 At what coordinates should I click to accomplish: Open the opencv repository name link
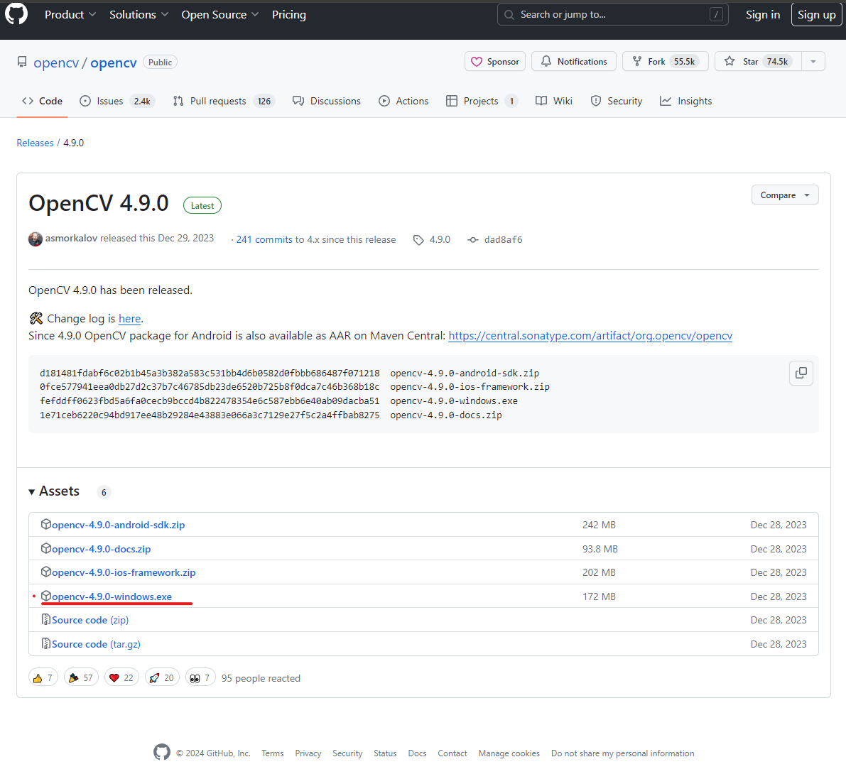click(114, 62)
